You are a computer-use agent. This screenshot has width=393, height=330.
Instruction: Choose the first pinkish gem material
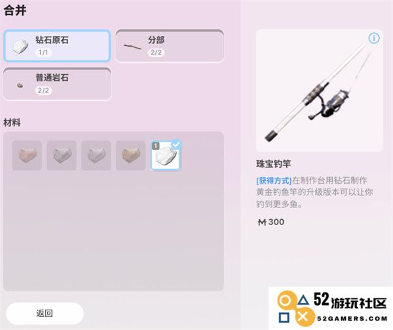click(27, 155)
